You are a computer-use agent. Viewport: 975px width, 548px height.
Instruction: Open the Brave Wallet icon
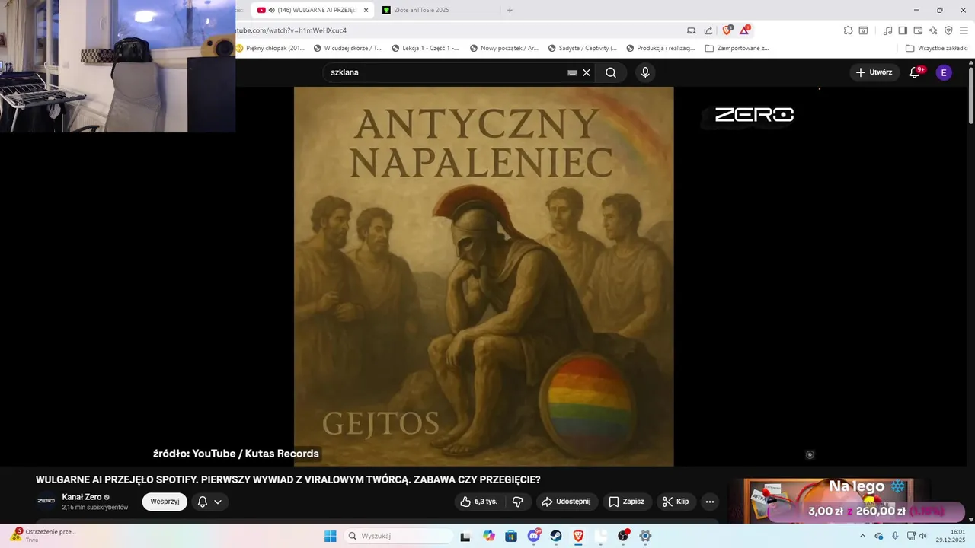click(918, 30)
